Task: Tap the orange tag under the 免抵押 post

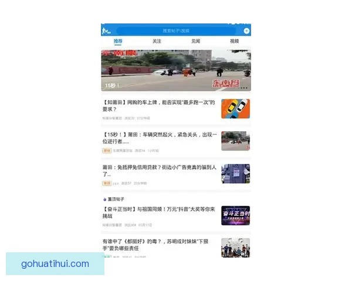Action: click(x=107, y=183)
